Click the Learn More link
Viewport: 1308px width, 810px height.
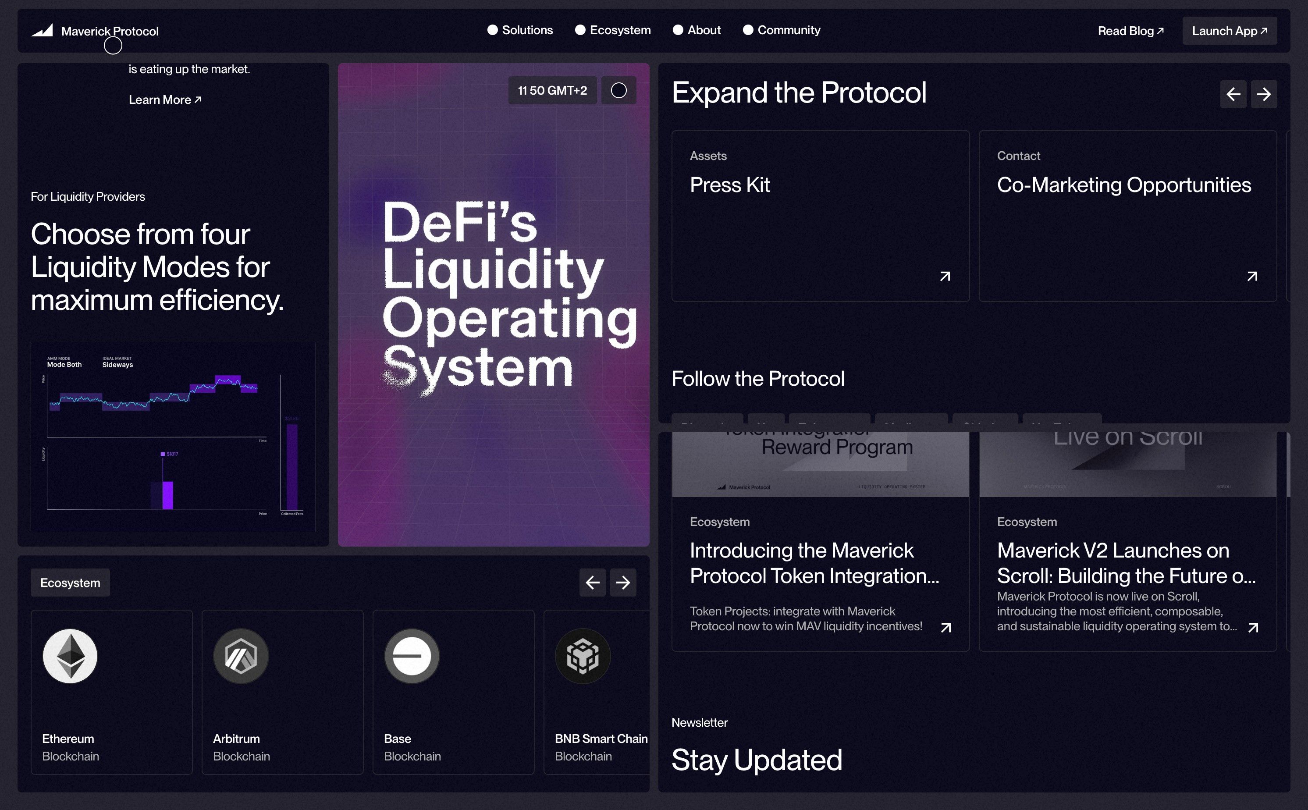[x=165, y=99]
